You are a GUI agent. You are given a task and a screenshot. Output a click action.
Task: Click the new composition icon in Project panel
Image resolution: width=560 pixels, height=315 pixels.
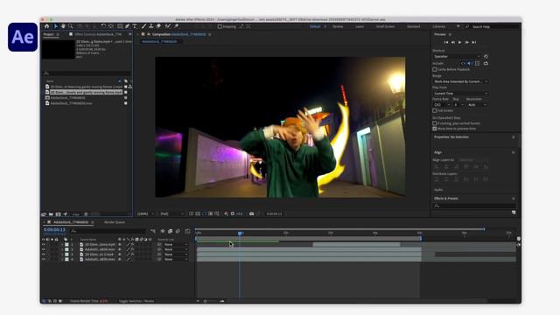(59, 214)
